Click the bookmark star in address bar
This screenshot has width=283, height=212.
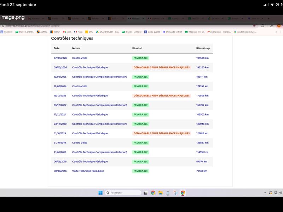(x=254, y=26)
